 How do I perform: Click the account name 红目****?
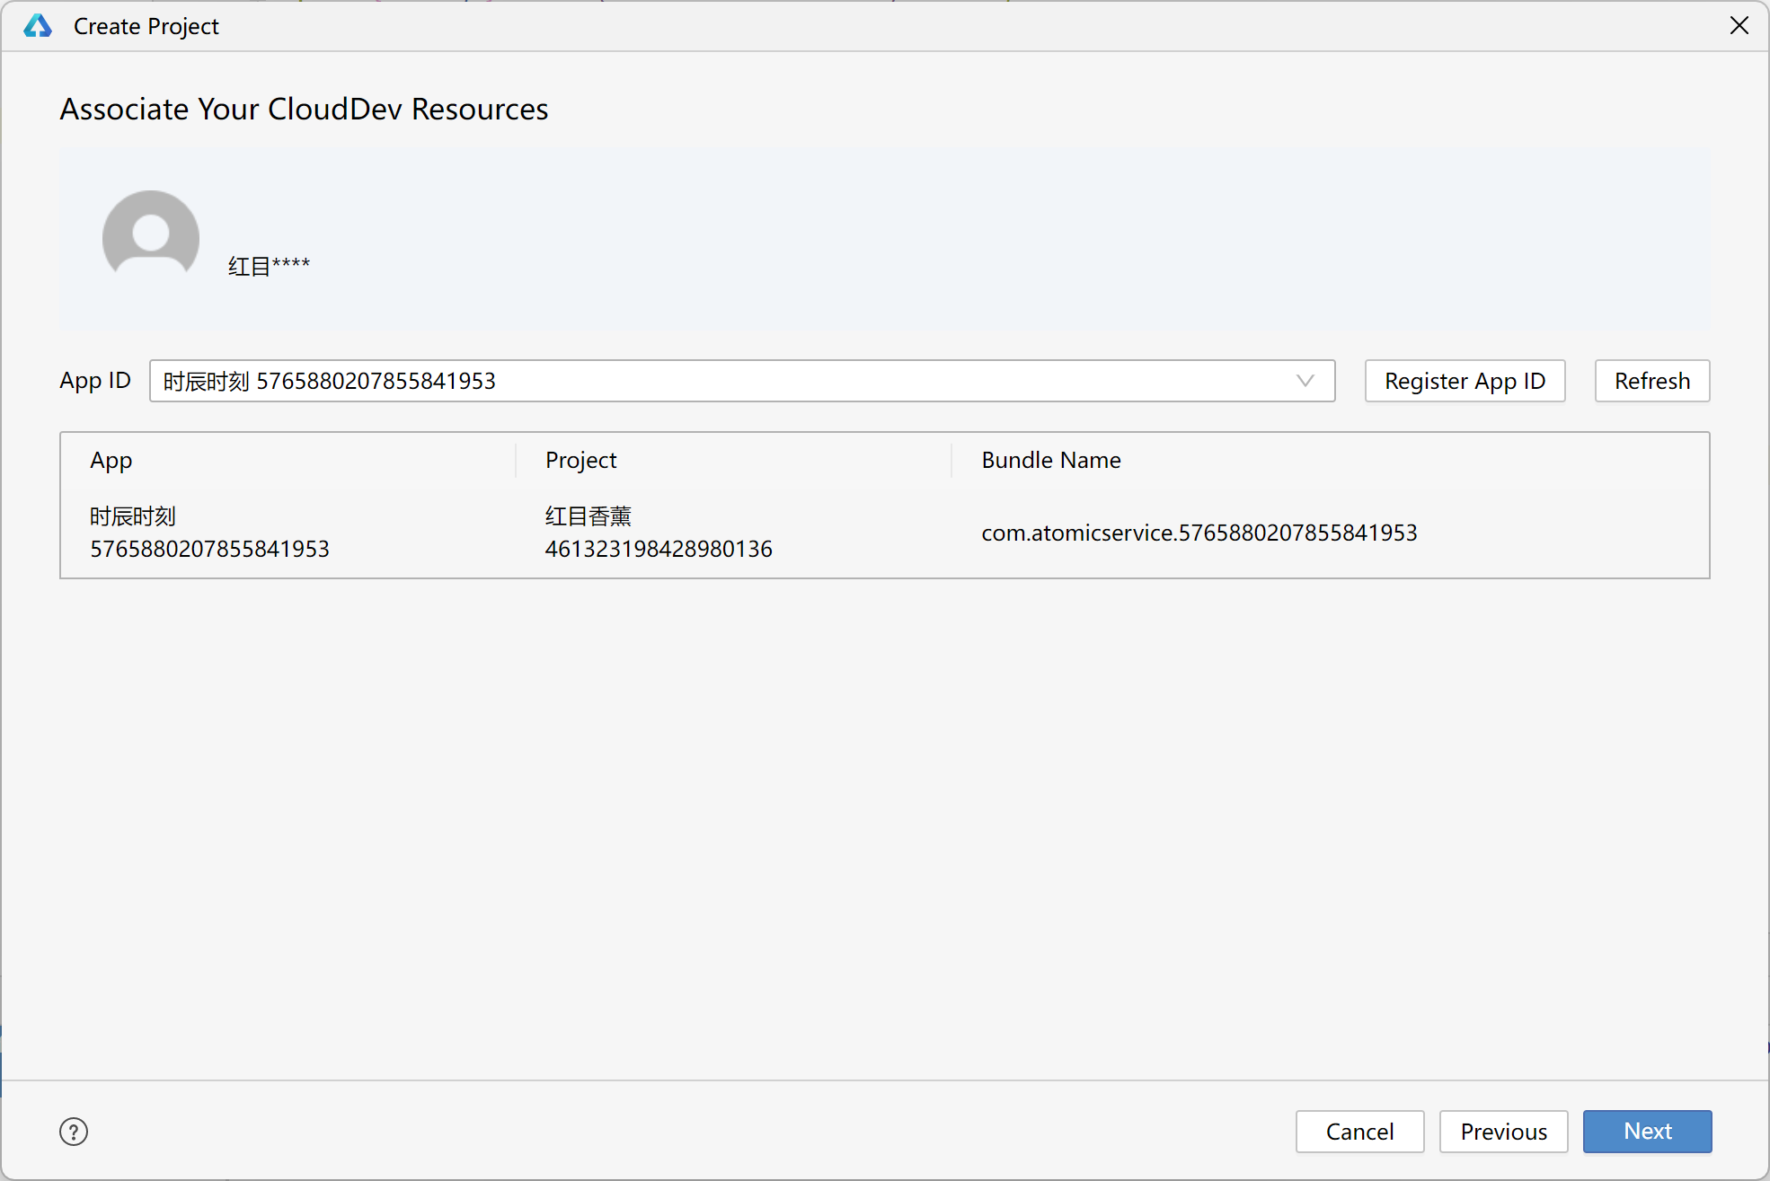tap(269, 266)
